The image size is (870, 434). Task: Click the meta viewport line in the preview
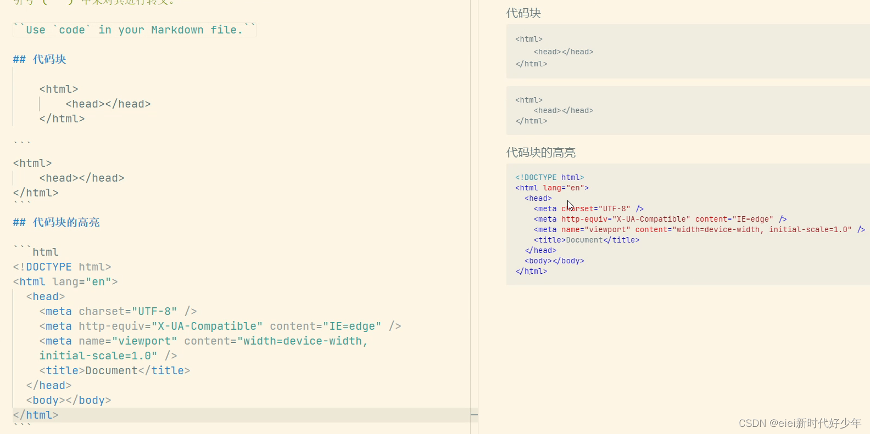[x=699, y=229]
